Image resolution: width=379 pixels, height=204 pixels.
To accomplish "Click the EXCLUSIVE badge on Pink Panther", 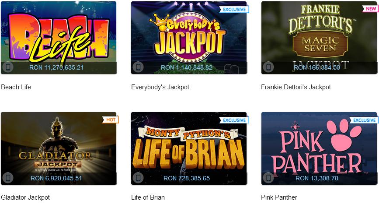I will pos(364,120).
